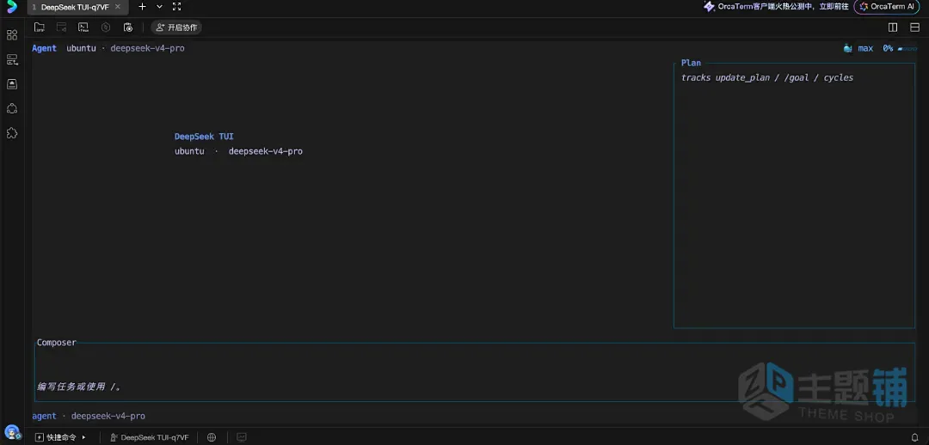Add a new terminal tab

(x=142, y=7)
